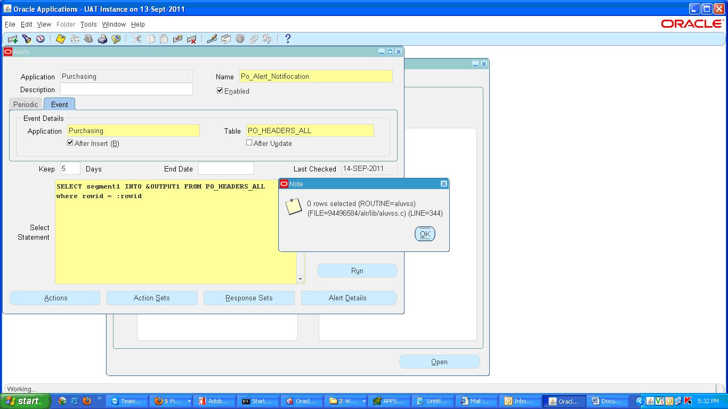Screen dimensions: 728x409
Task: Click the Close Form folder icon
Action: point(116,39)
